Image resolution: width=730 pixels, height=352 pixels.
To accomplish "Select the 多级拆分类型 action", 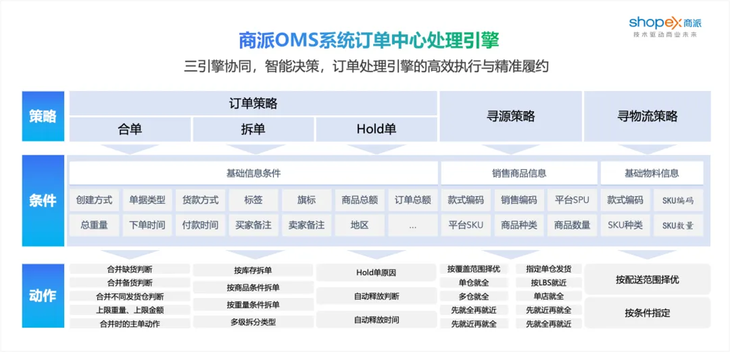I will [253, 322].
